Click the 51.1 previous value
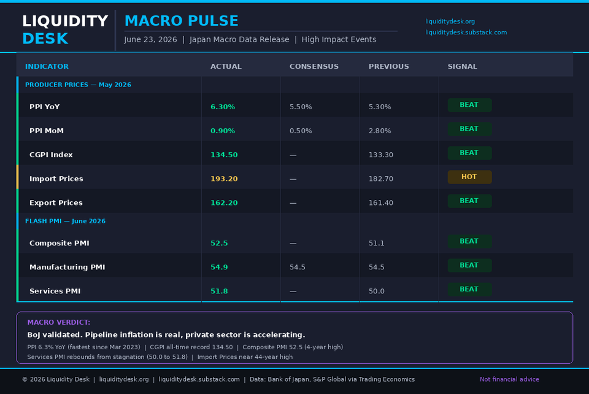 pos(376,243)
